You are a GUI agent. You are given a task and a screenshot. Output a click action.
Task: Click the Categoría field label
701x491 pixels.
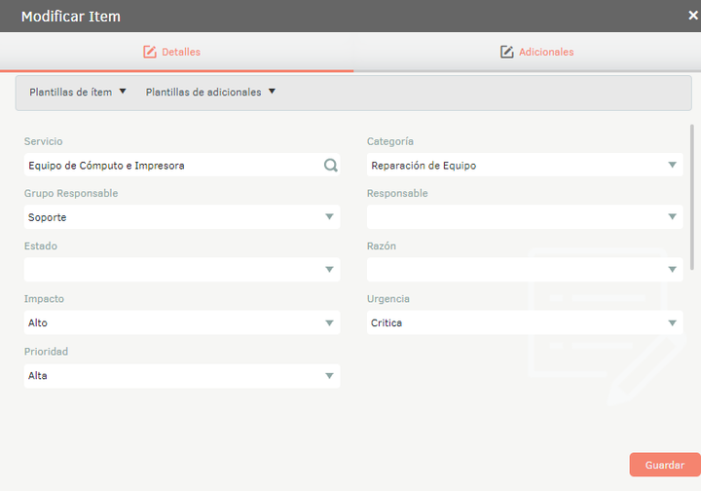tap(390, 141)
